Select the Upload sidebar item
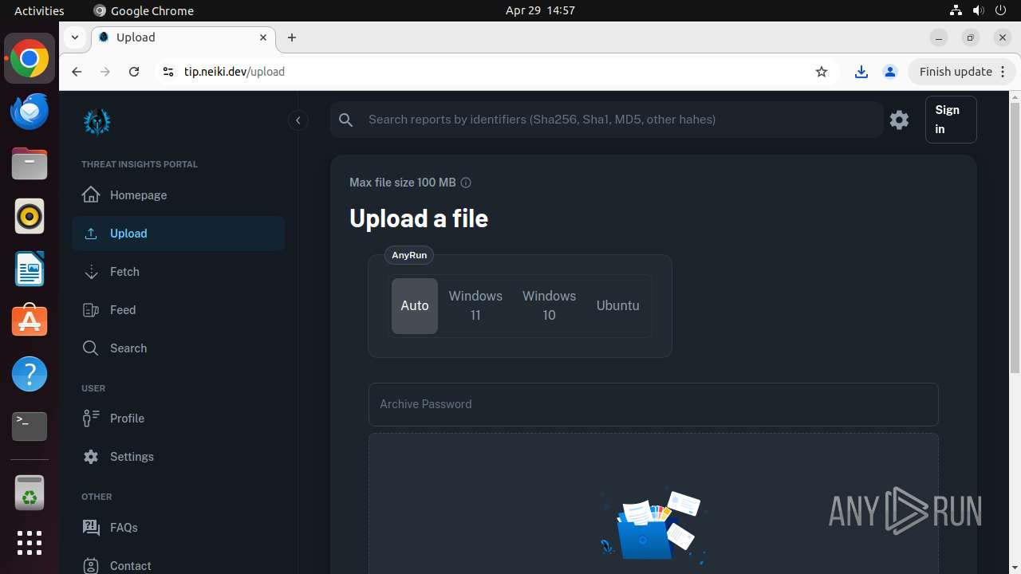Viewport: 1021px width, 574px height. tap(179, 234)
